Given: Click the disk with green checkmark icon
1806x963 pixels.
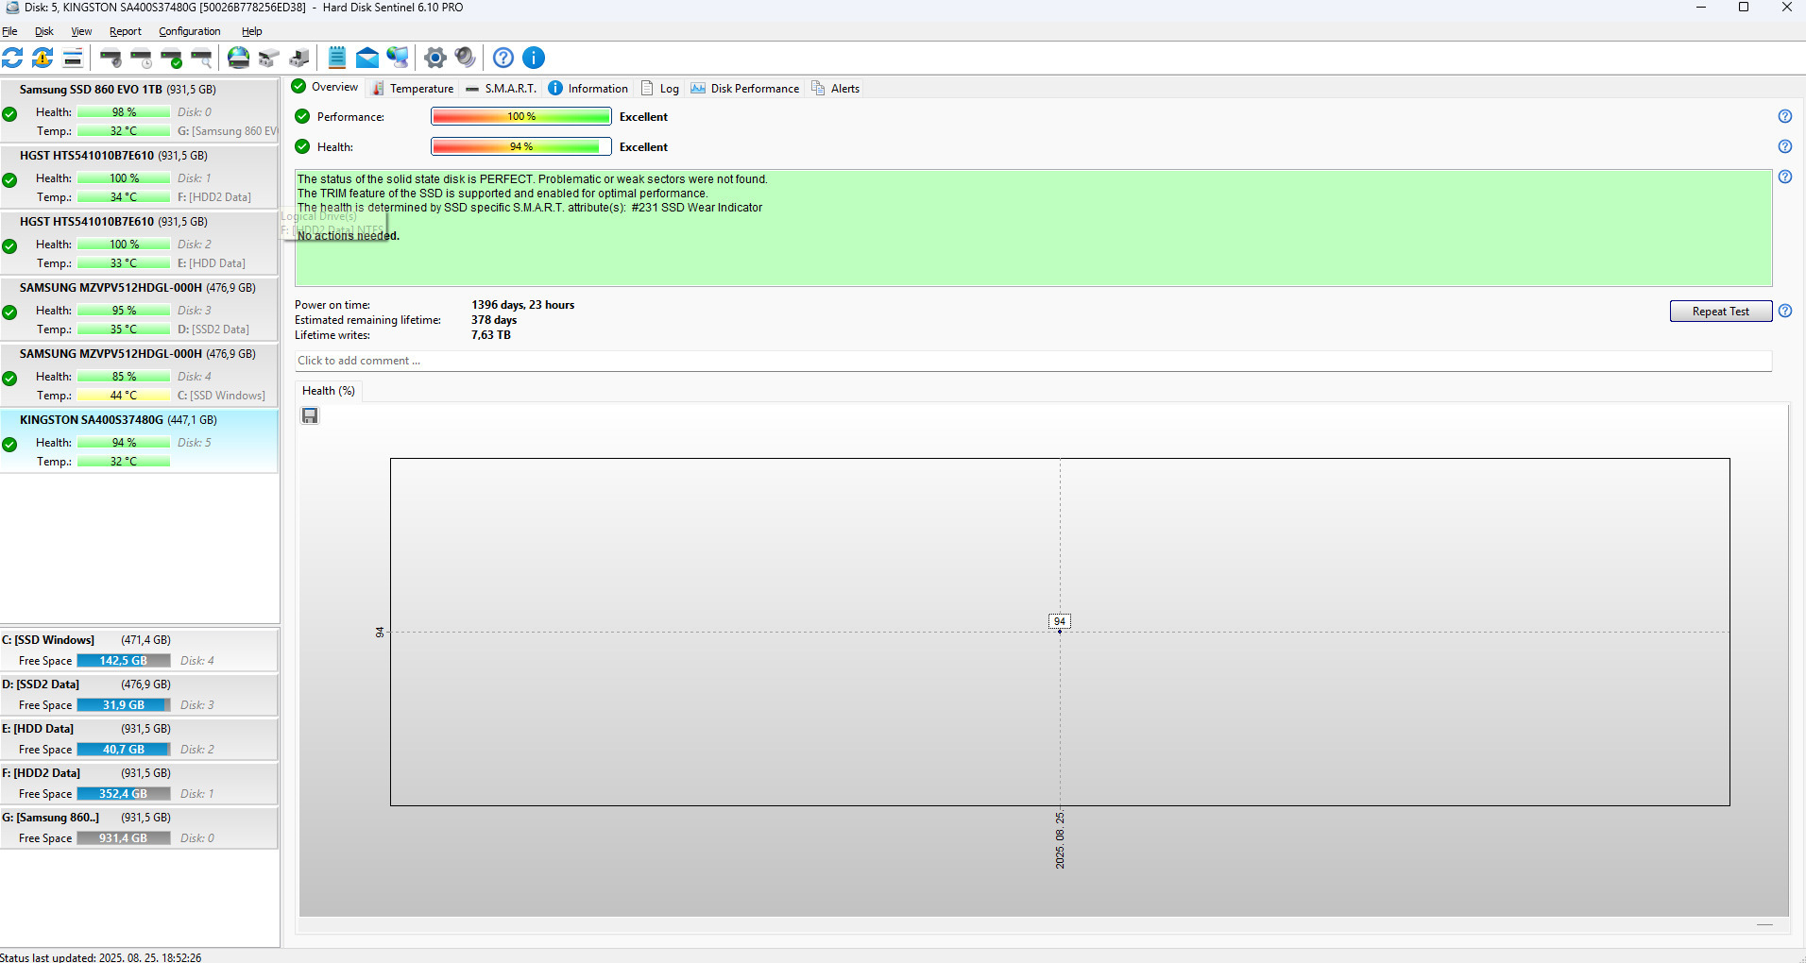Looking at the screenshot, I should (x=171, y=58).
